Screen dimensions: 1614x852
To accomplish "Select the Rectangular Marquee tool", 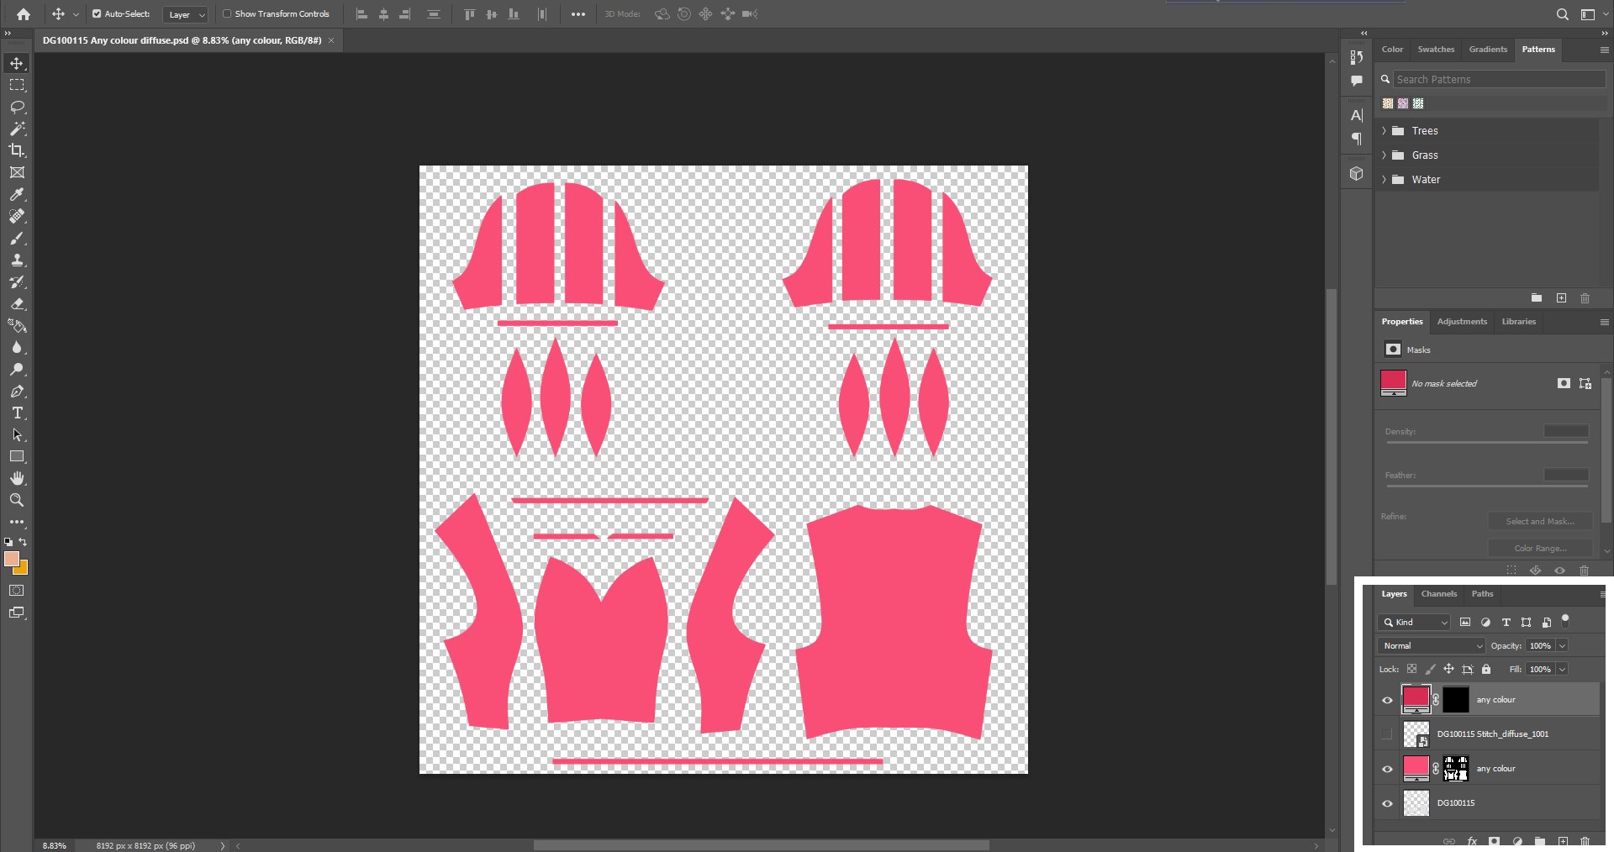I will click(x=17, y=85).
